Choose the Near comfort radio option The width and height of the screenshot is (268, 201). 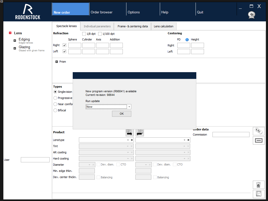(x=55, y=104)
